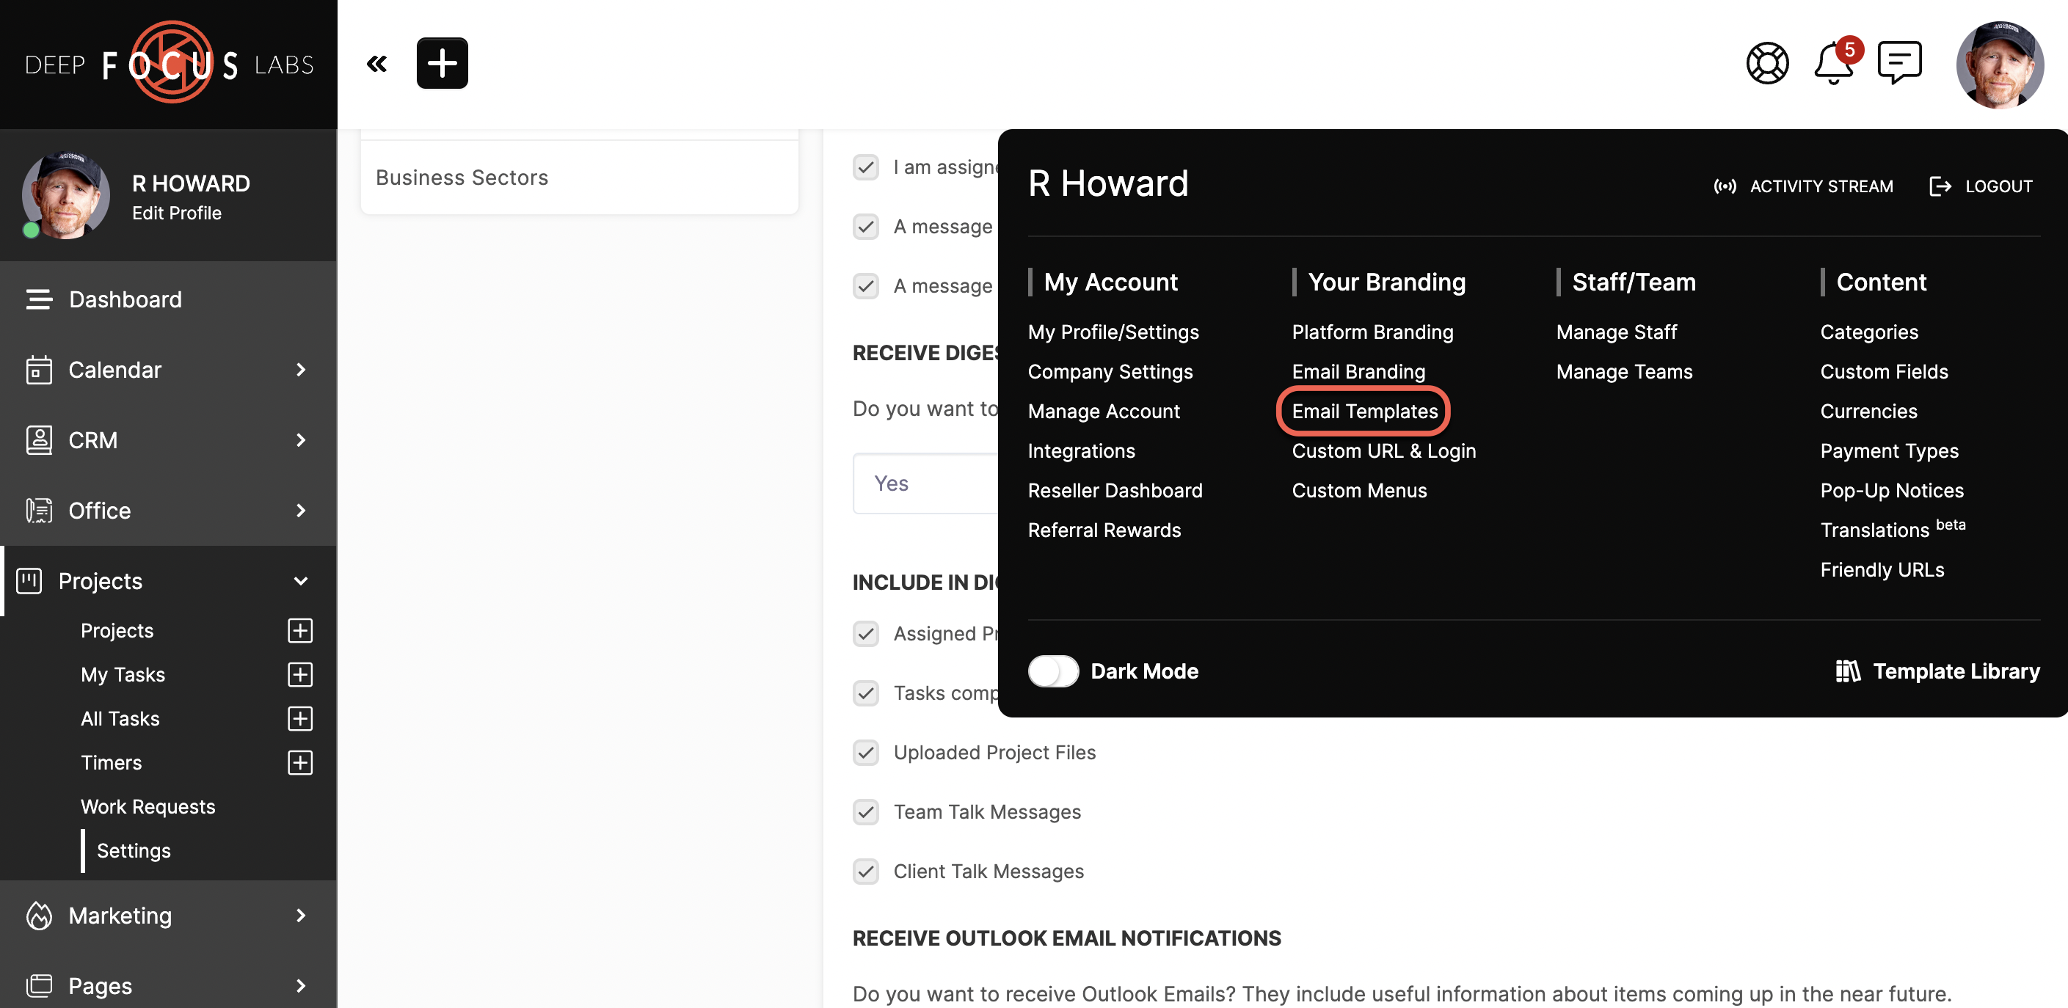Screen dimensions: 2068x1008
Task: Click sidebar R Howard profile photo
Action: click(66, 195)
